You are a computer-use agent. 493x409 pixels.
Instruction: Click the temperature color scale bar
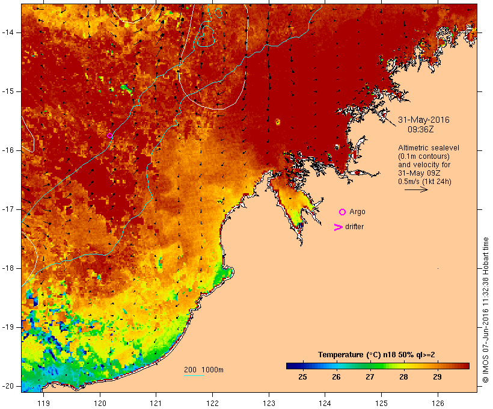[x=378, y=366]
